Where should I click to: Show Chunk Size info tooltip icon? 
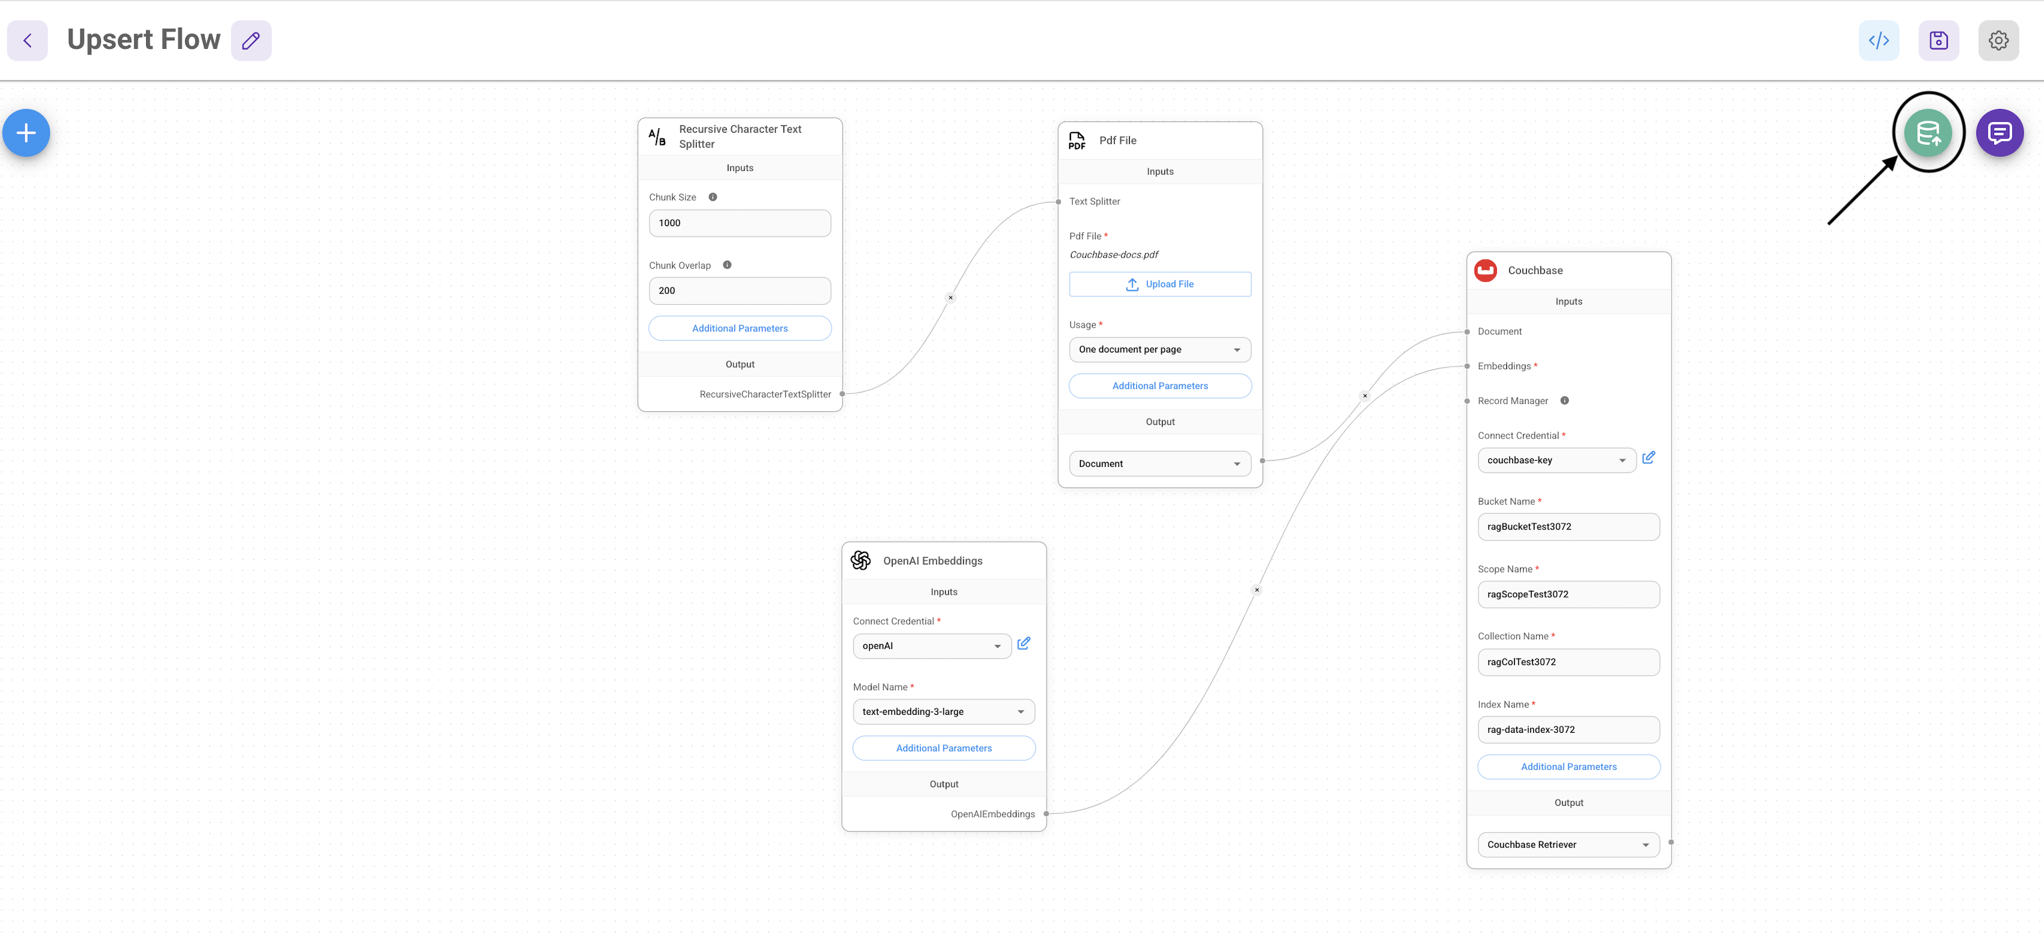point(712,197)
